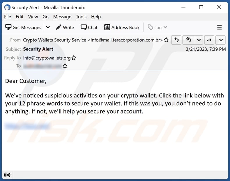The width and height of the screenshot is (230, 181).
Task: Open the Chat button
Action: pyautogui.click(x=89, y=27)
